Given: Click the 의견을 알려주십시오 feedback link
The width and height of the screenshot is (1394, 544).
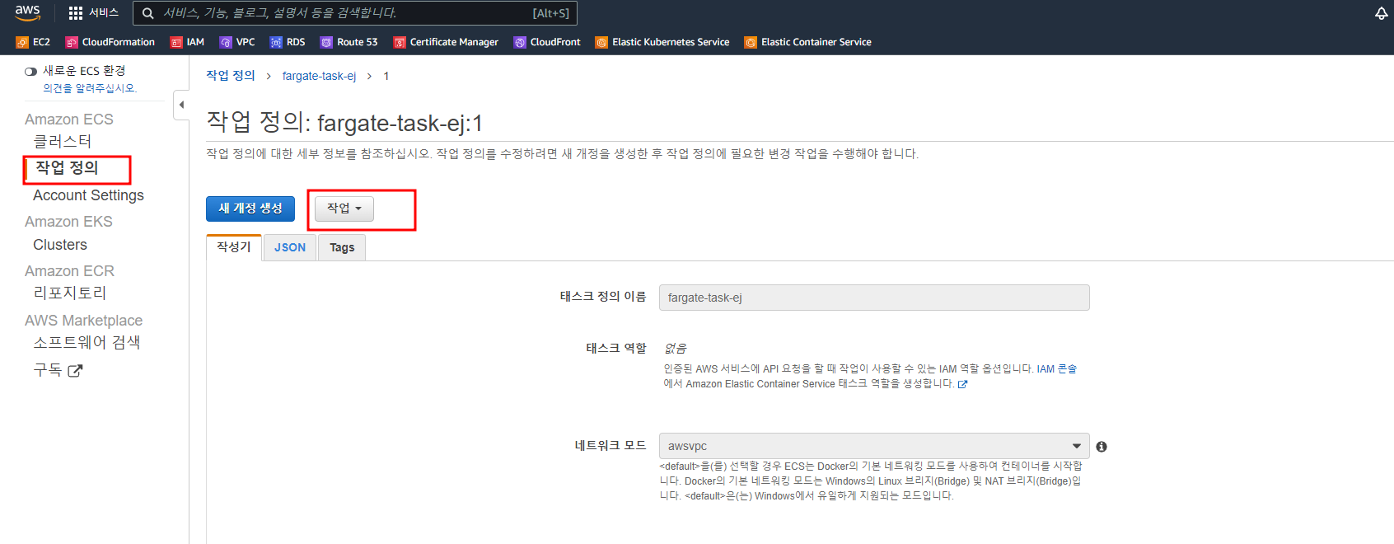Looking at the screenshot, I should click(x=90, y=88).
